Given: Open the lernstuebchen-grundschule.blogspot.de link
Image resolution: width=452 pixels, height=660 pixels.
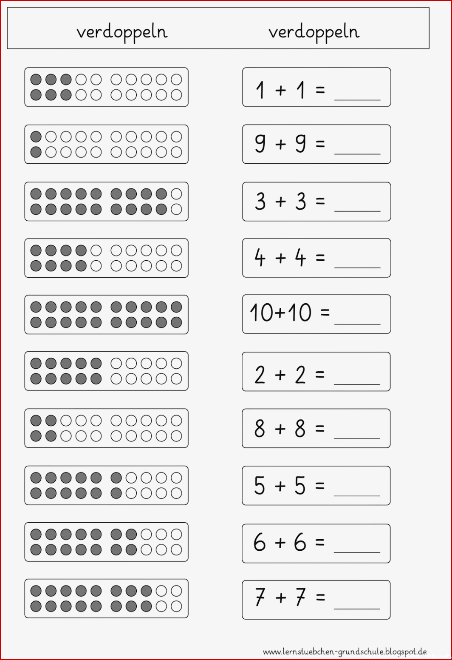Looking at the screenshot, I should point(345,651).
